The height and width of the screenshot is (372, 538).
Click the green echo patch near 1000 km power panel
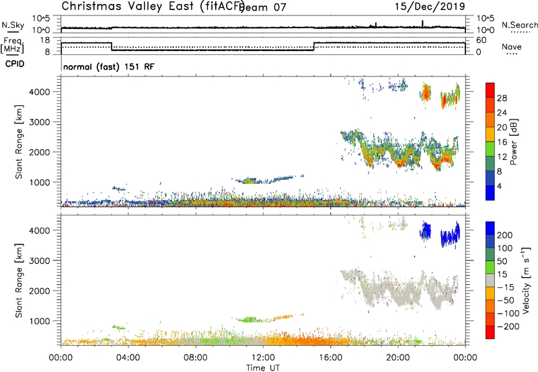point(249,181)
